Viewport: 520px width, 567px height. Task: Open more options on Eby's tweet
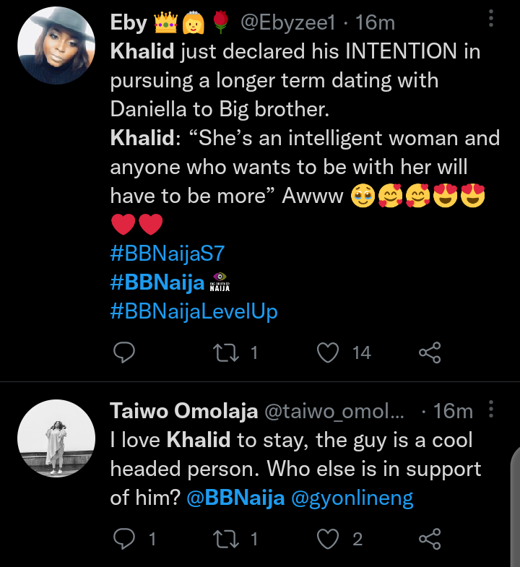pos(492,17)
